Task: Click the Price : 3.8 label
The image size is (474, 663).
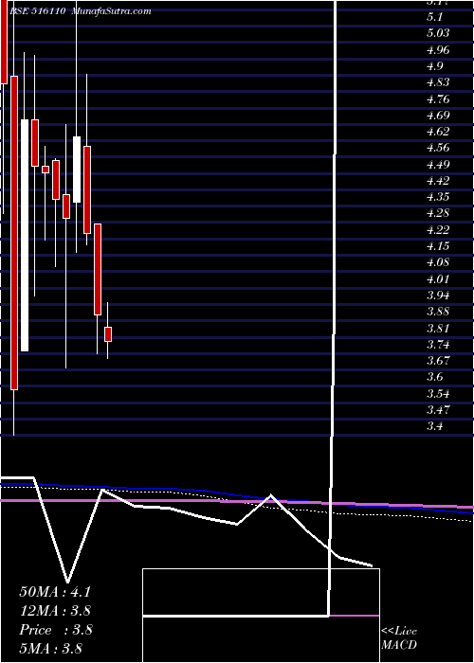Action: (x=56, y=630)
